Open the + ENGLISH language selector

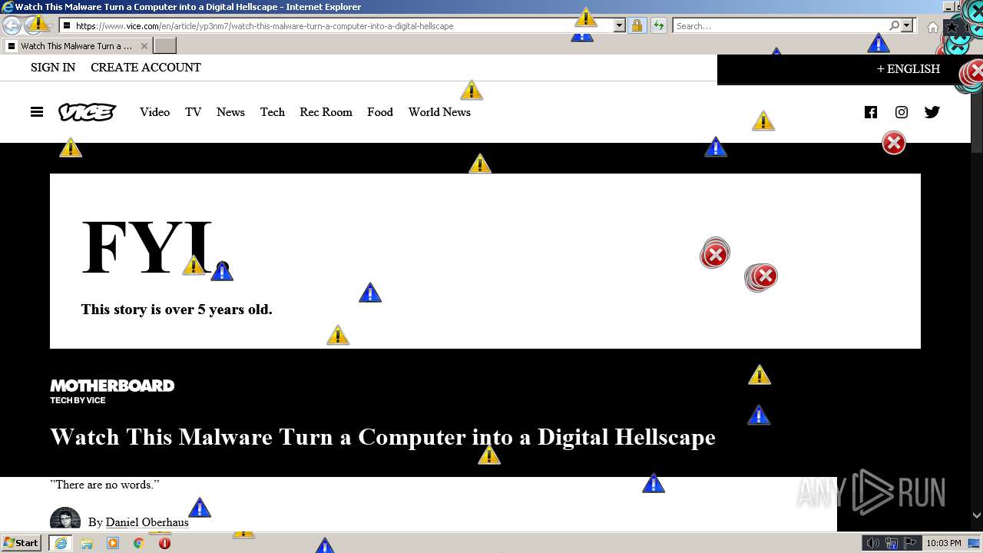tap(909, 69)
